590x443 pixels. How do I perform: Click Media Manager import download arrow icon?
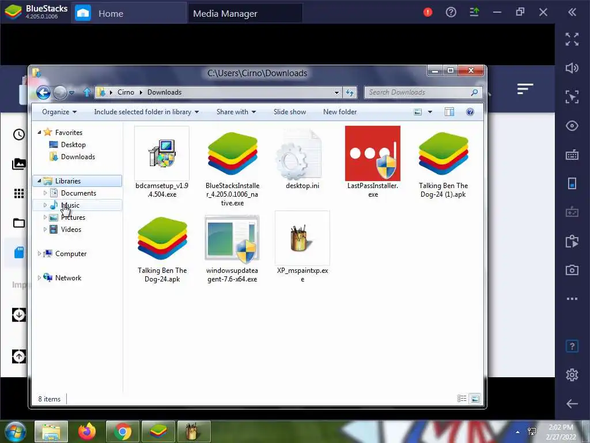coord(19,315)
